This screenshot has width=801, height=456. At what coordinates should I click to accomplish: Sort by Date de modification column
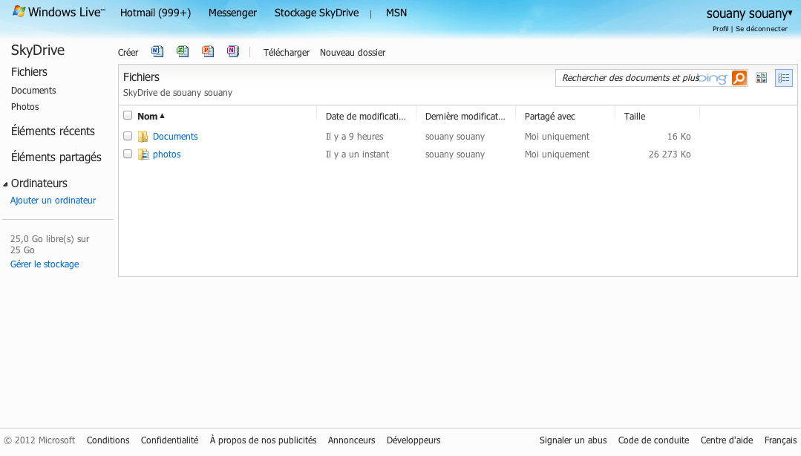[x=366, y=117]
